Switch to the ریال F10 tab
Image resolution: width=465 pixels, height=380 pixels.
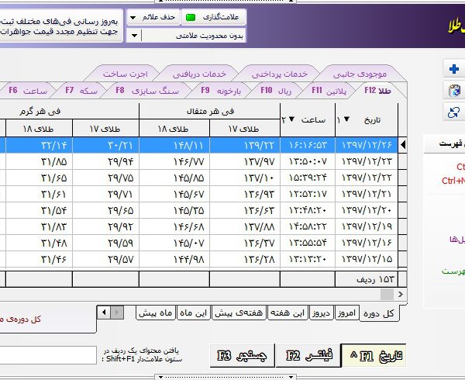pyautogui.click(x=276, y=91)
